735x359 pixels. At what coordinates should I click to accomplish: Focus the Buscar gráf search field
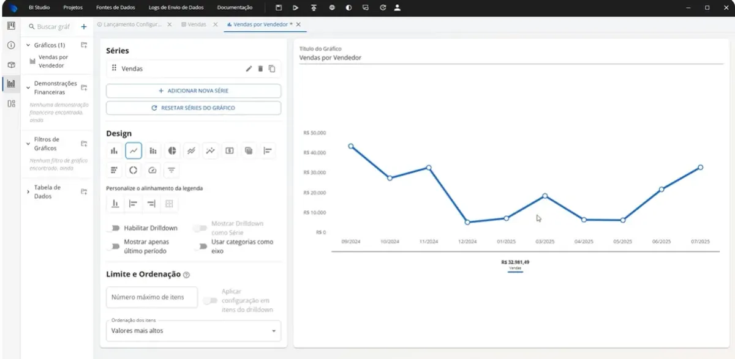coord(53,27)
